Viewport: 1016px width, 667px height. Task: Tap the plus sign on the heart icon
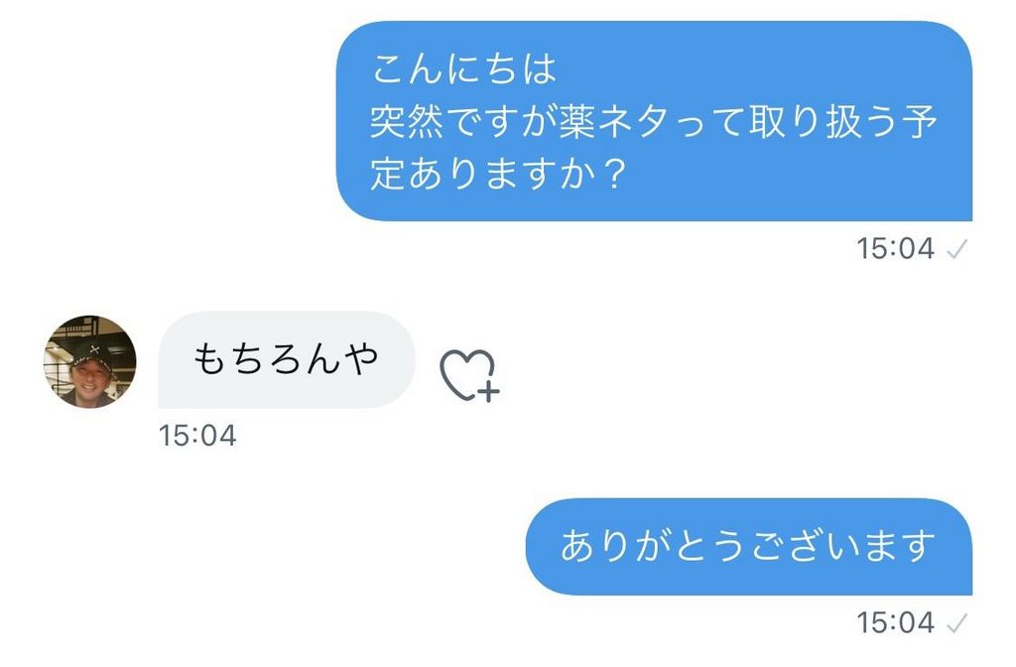(x=487, y=391)
